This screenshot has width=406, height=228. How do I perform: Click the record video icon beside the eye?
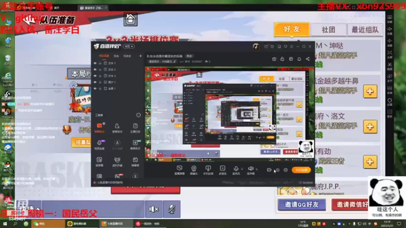coord(269,170)
